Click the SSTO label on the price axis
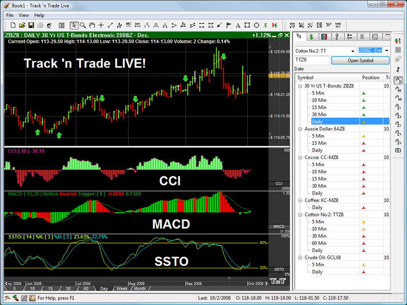This screenshot has width=407, height=305. coord(279,269)
